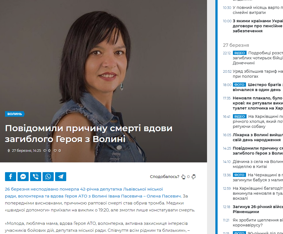Share via Viber icon
This screenshot has width=283, height=234.
click(x=36, y=177)
